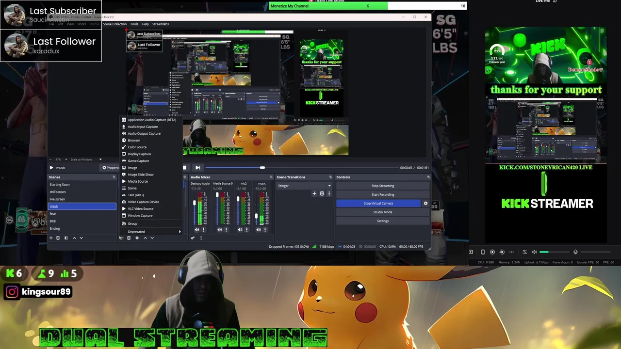
Task: Add a new scene with plus icon
Action: point(51,238)
